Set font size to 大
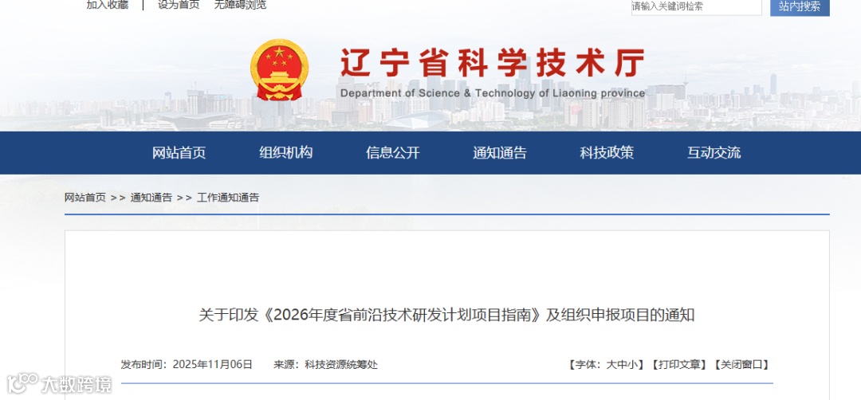 611,365
